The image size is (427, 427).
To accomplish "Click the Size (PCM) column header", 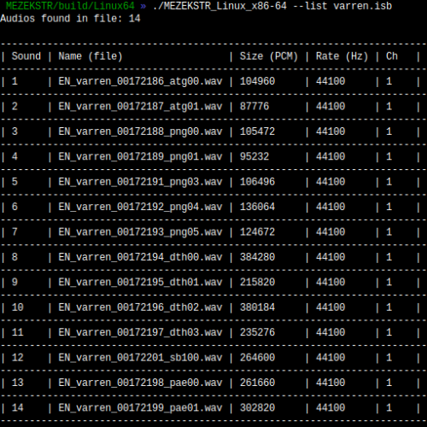I will 269,56.
